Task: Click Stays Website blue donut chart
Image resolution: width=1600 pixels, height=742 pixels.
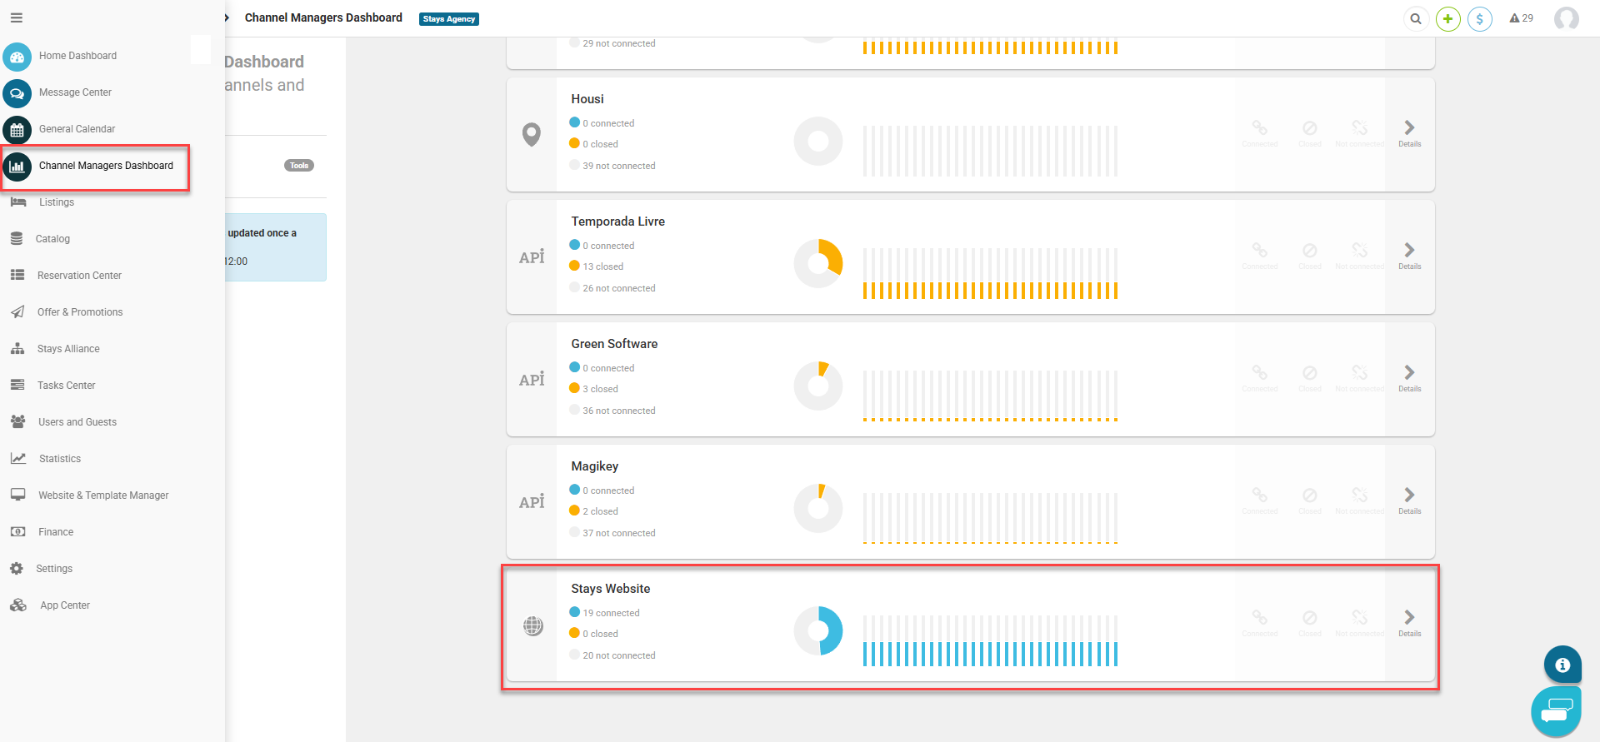Action: (818, 631)
